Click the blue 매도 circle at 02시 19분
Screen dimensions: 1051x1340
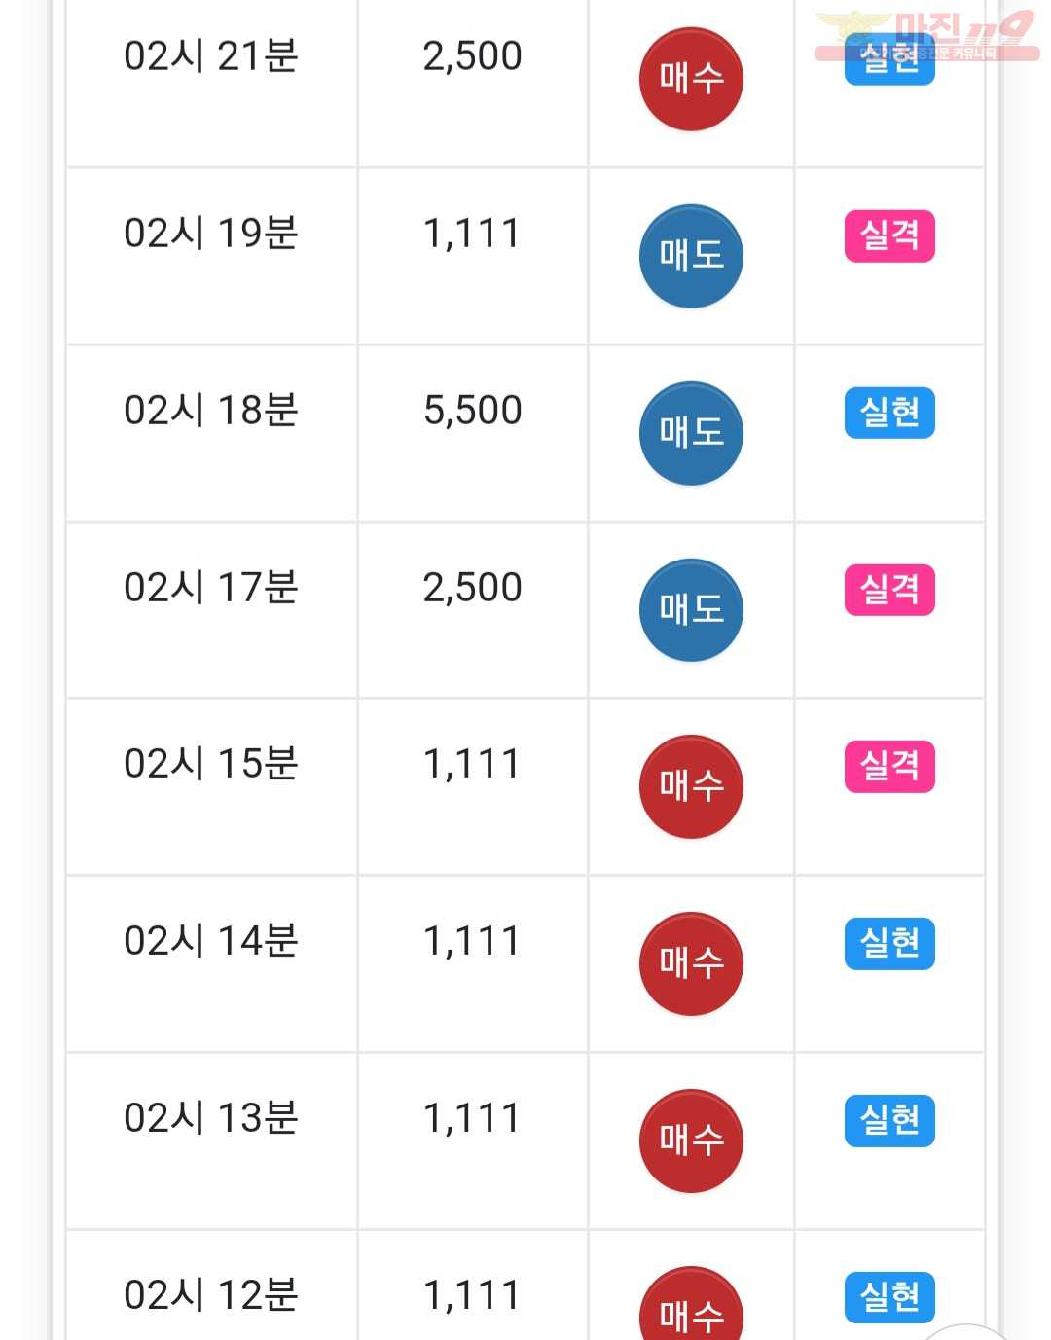[691, 256]
